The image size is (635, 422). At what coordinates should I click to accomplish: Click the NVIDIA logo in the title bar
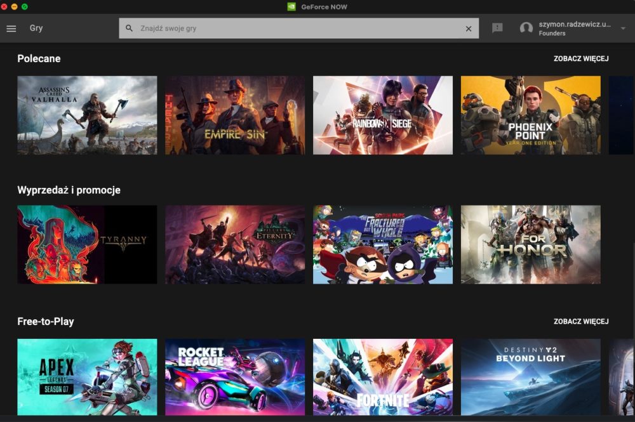(x=291, y=6)
